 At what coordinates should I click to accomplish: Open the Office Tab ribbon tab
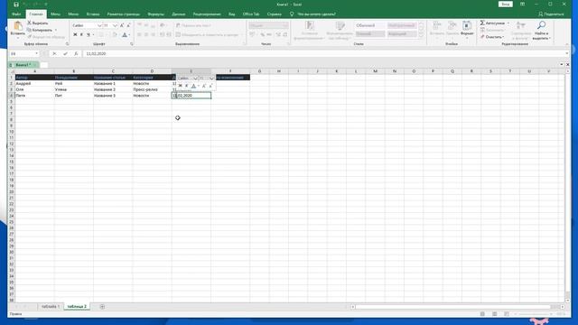click(251, 14)
